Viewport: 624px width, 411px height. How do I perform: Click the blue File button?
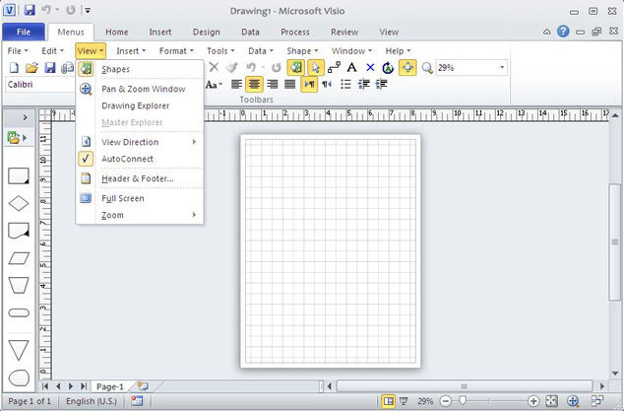(24, 32)
